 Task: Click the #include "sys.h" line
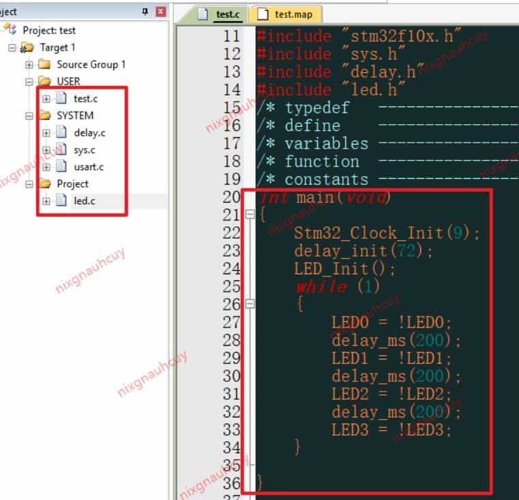coord(331,54)
